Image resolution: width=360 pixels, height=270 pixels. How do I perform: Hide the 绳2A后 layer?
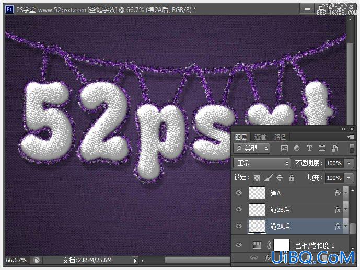pyautogui.click(x=239, y=226)
